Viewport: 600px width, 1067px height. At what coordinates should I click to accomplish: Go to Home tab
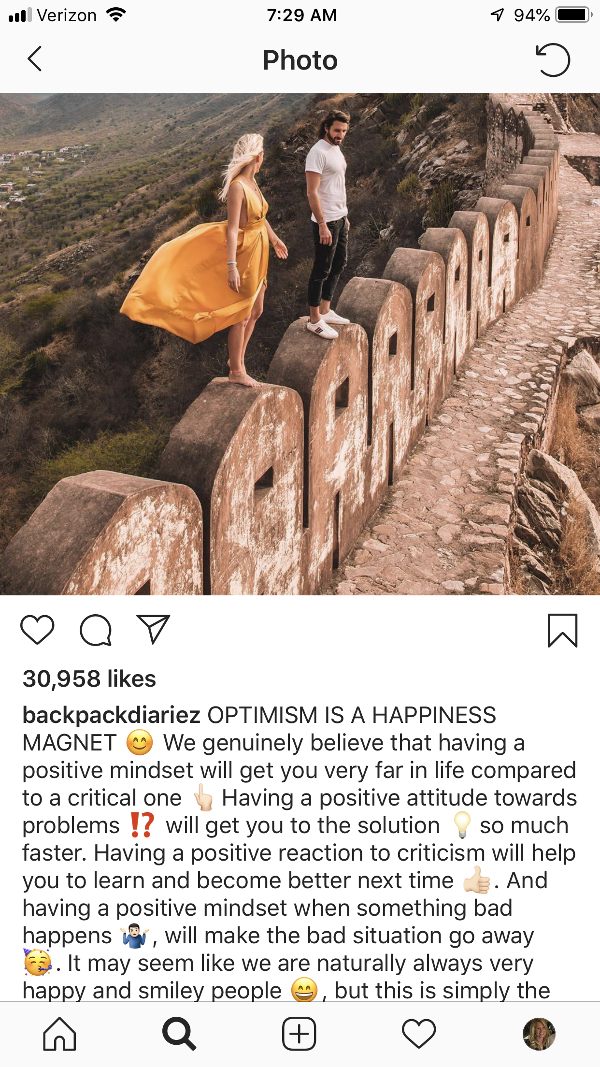(59, 1034)
